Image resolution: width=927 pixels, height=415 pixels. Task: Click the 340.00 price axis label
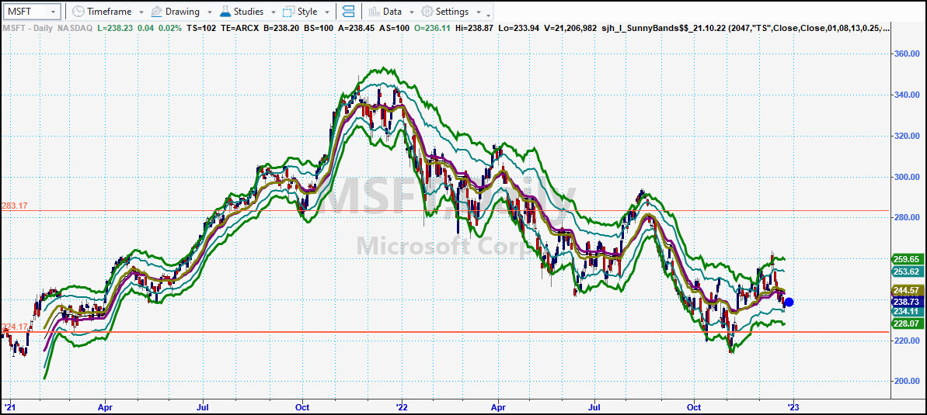pos(906,95)
